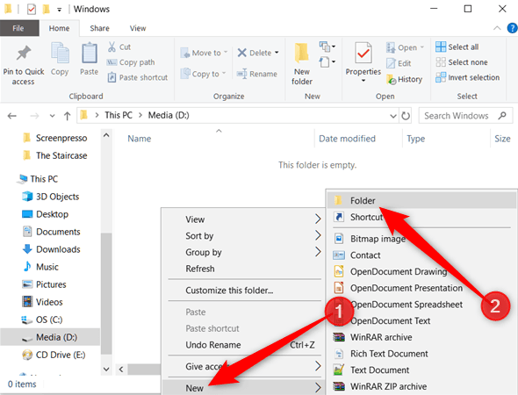518x395 pixels.
Task: Switch to the View ribbon tab
Action: point(138,28)
